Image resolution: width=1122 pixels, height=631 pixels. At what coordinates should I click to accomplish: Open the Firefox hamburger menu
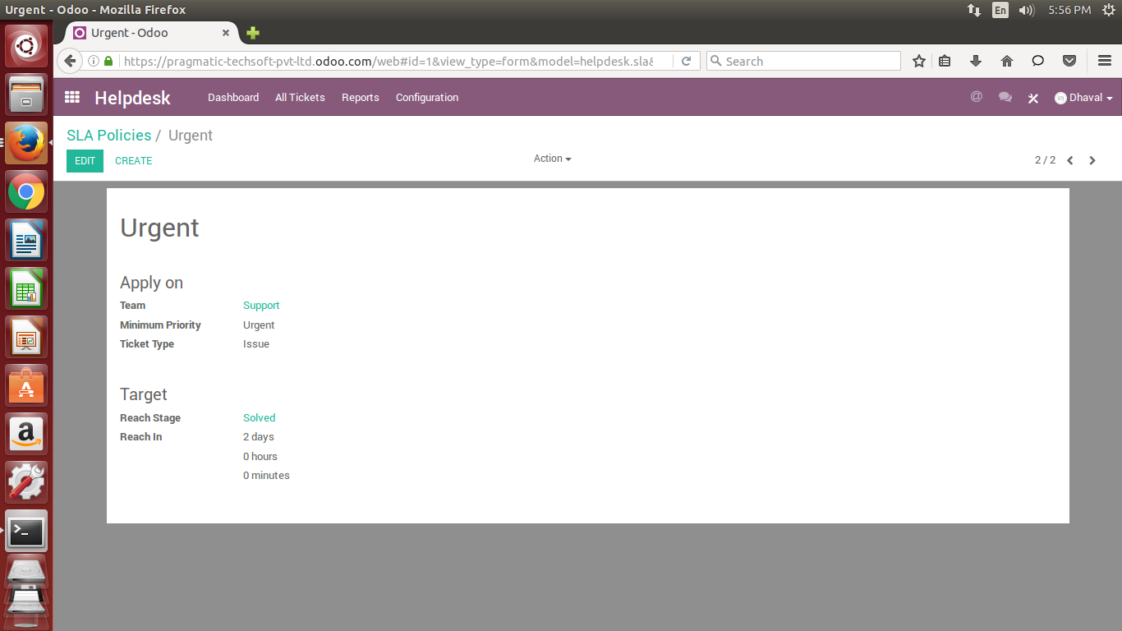tap(1105, 61)
